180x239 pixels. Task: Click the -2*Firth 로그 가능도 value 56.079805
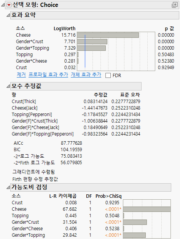(71, 163)
